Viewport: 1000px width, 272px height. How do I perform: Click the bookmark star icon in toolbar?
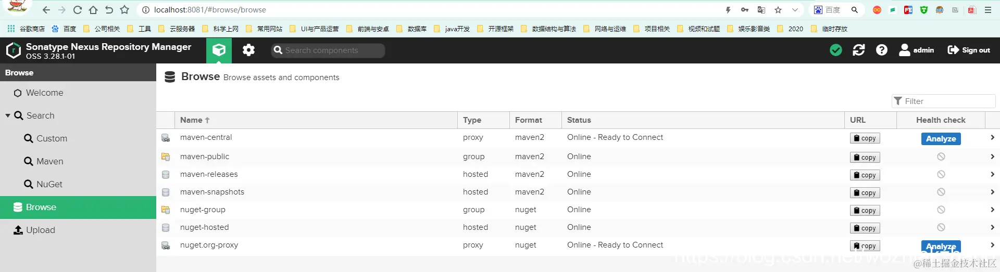(124, 10)
